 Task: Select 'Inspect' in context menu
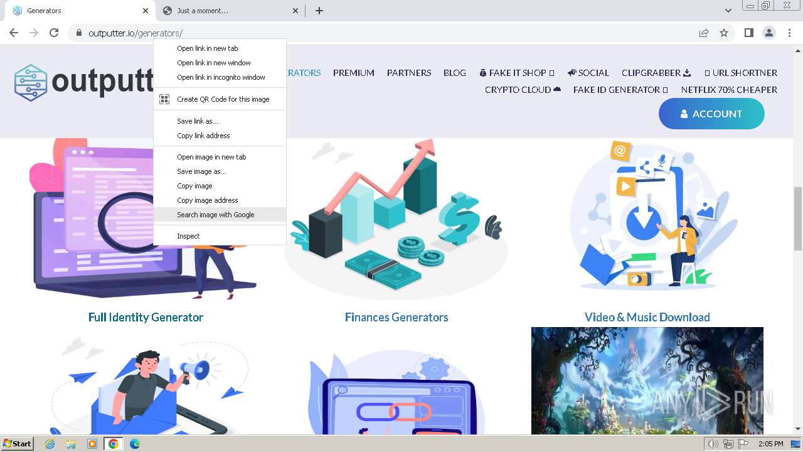click(220, 236)
